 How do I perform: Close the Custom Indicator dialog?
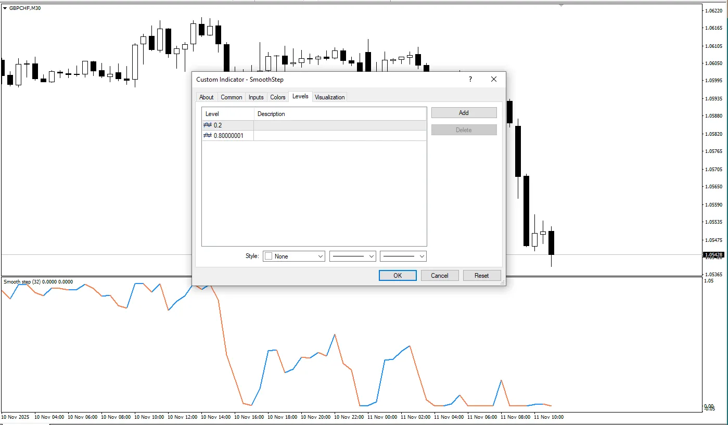pos(494,80)
